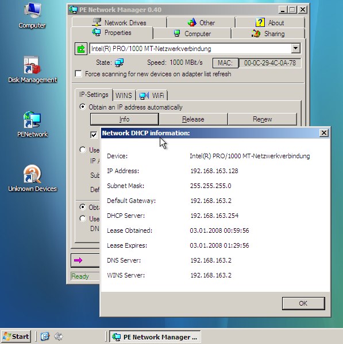Click the Subnet Mask value 255.255.255.0

tap(211, 186)
